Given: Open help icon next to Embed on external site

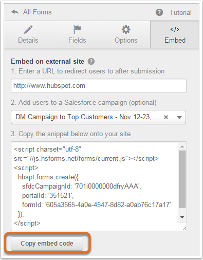Looking at the screenshot, I should tap(91, 62).
